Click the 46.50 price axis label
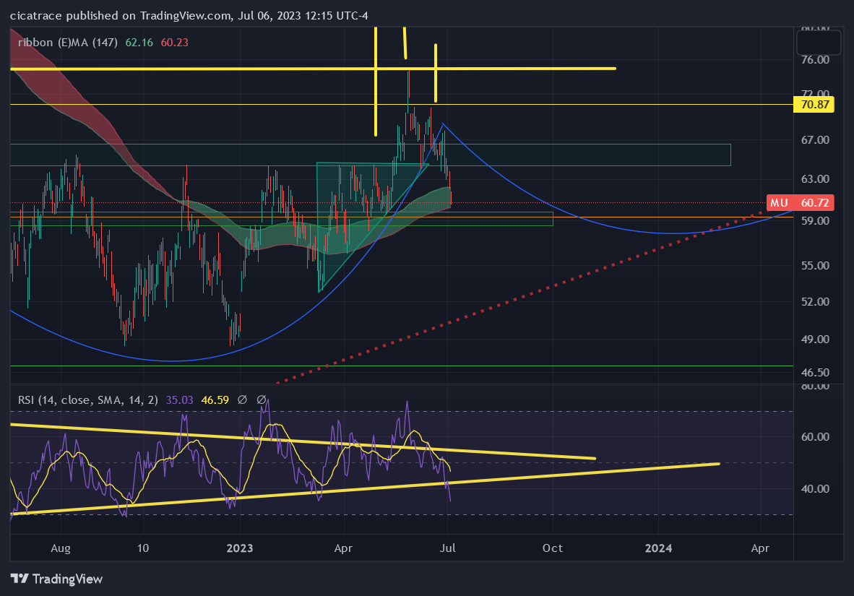The width and height of the screenshot is (854, 596). pyautogui.click(x=815, y=373)
